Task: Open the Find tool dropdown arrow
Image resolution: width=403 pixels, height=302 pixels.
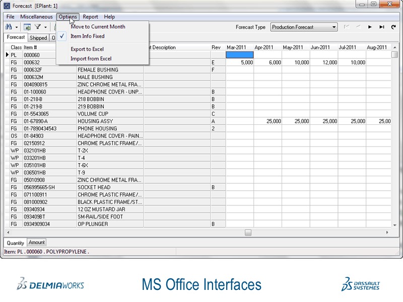Action: pyautogui.click(x=17, y=27)
